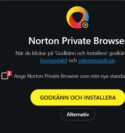This screenshot has height=133, width=125.
Task: Enable the default browser checkbox
Action: pos(5,76)
